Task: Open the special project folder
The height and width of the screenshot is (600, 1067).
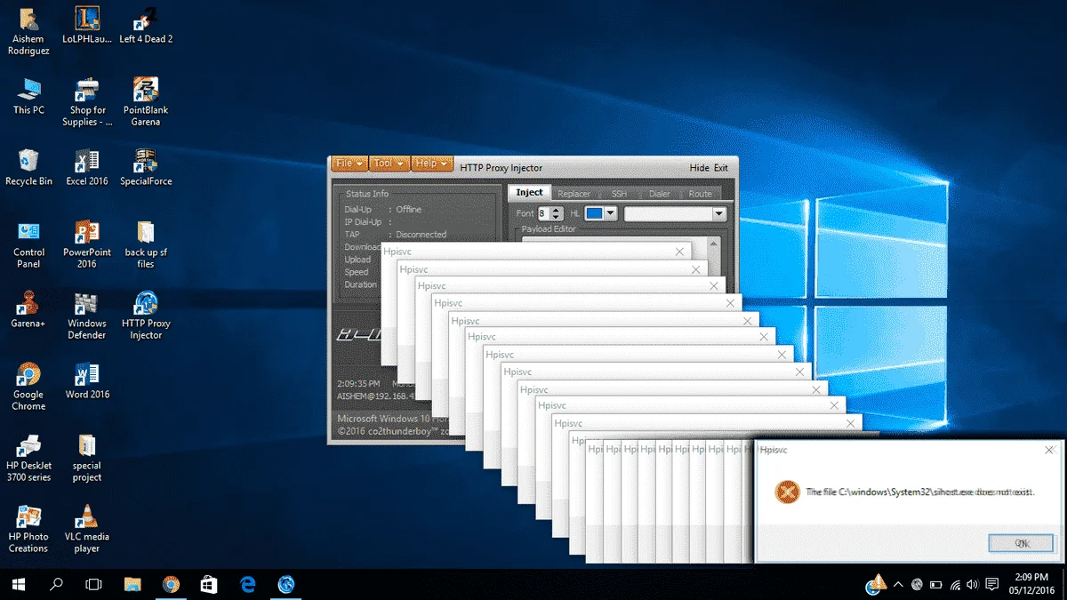Action: point(87,457)
